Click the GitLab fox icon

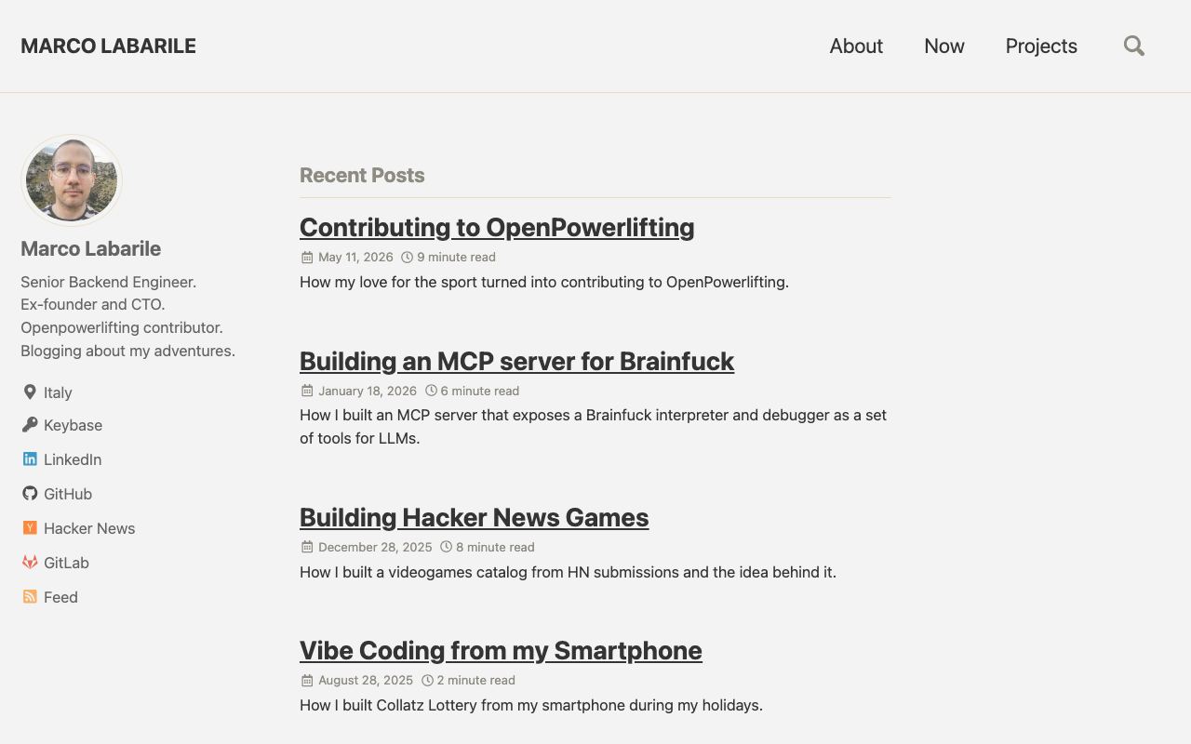click(30, 562)
